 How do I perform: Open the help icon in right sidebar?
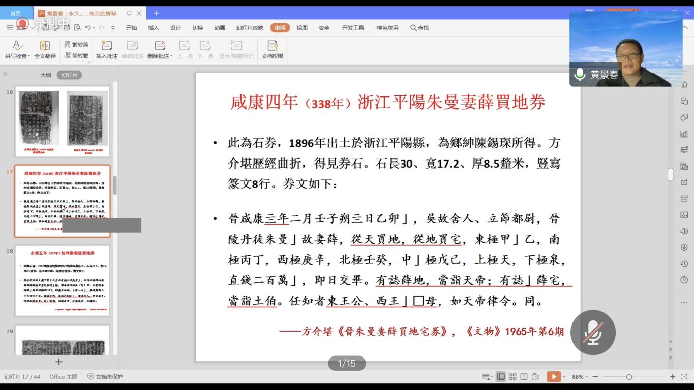[684, 280]
